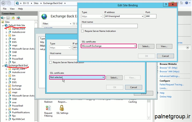Open the Filter dropdown arrow
Viewport: 192px width, 122px height.
pos(71,24)
